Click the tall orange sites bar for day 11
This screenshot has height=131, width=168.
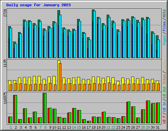click(x=60, y=77)
